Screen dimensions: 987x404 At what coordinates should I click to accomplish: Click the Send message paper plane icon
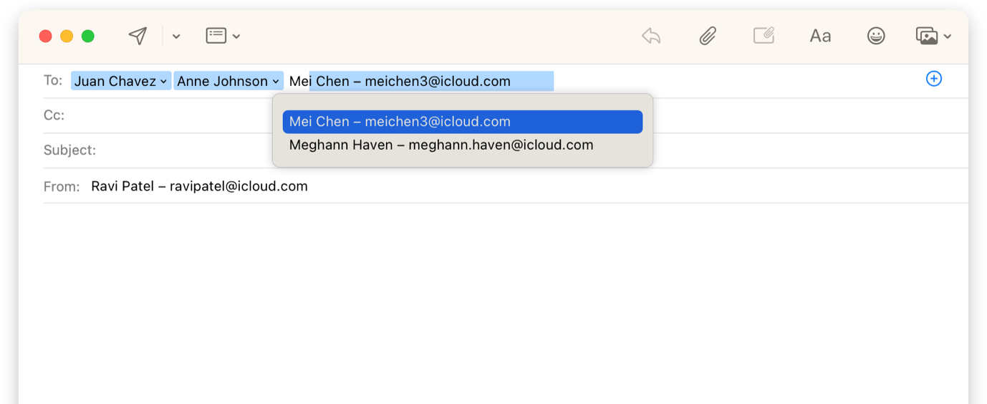click(138, 36)
